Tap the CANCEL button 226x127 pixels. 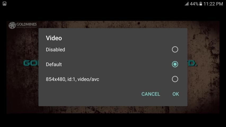150,94
